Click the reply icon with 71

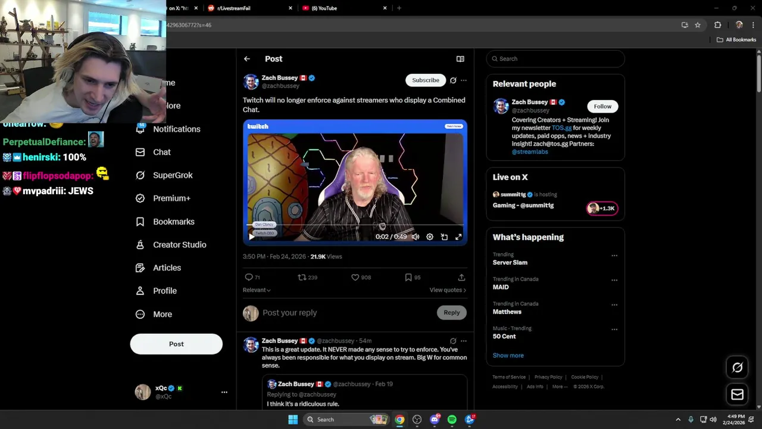(252, 277)
